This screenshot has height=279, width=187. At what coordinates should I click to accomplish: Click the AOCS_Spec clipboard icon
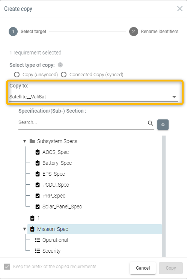[38, 152]
